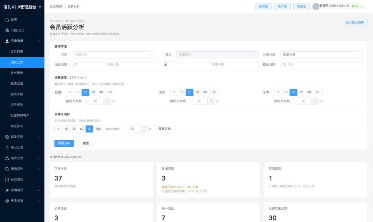Click the 签到活跃 stat card
The width and height of the screenshot is (373, 222).
316,180
